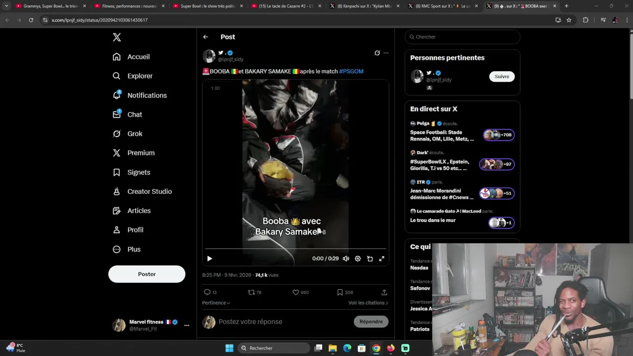The height and width of the screenshot is (356, 633).
Task: Follow @lpnjf_sidy with Suivre button
Action: tap(502, 76)
